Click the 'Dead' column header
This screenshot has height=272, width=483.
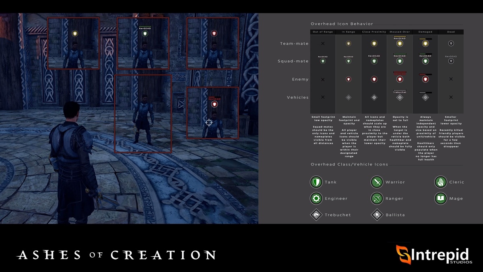click(451, 32)
